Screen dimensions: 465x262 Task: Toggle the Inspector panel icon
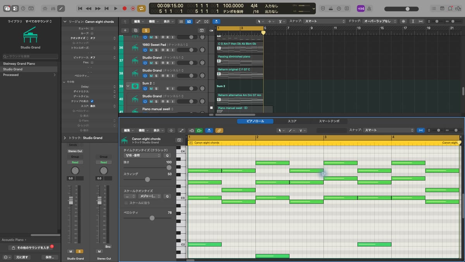click(15, 8)
